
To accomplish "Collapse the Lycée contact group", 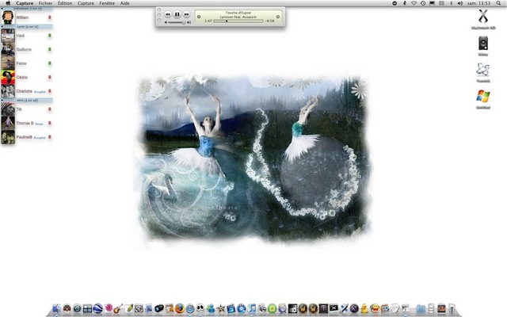I will [26, 26].
